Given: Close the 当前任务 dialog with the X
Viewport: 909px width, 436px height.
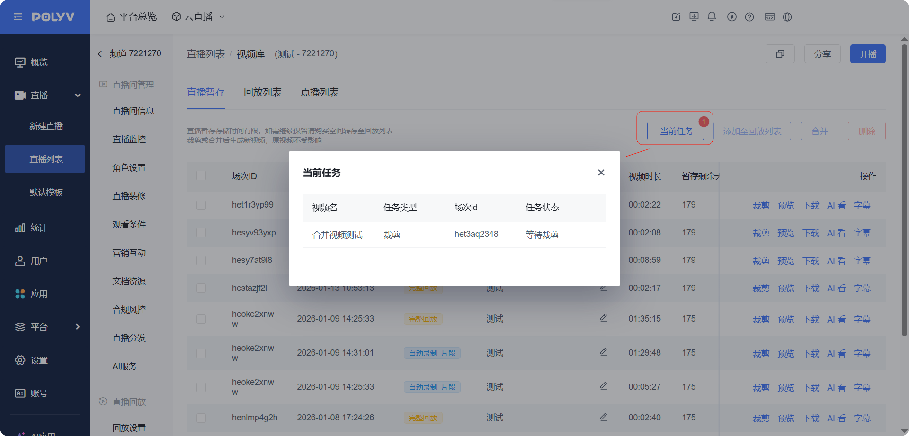Looking at the screenshot, I should [x=601, y=173].
